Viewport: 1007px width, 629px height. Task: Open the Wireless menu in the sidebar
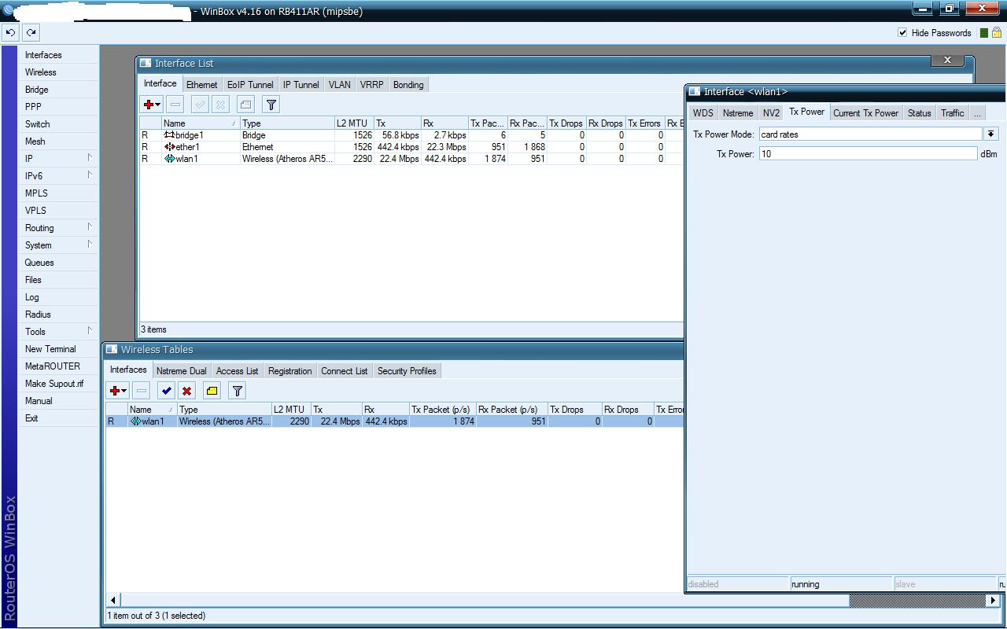41,72
